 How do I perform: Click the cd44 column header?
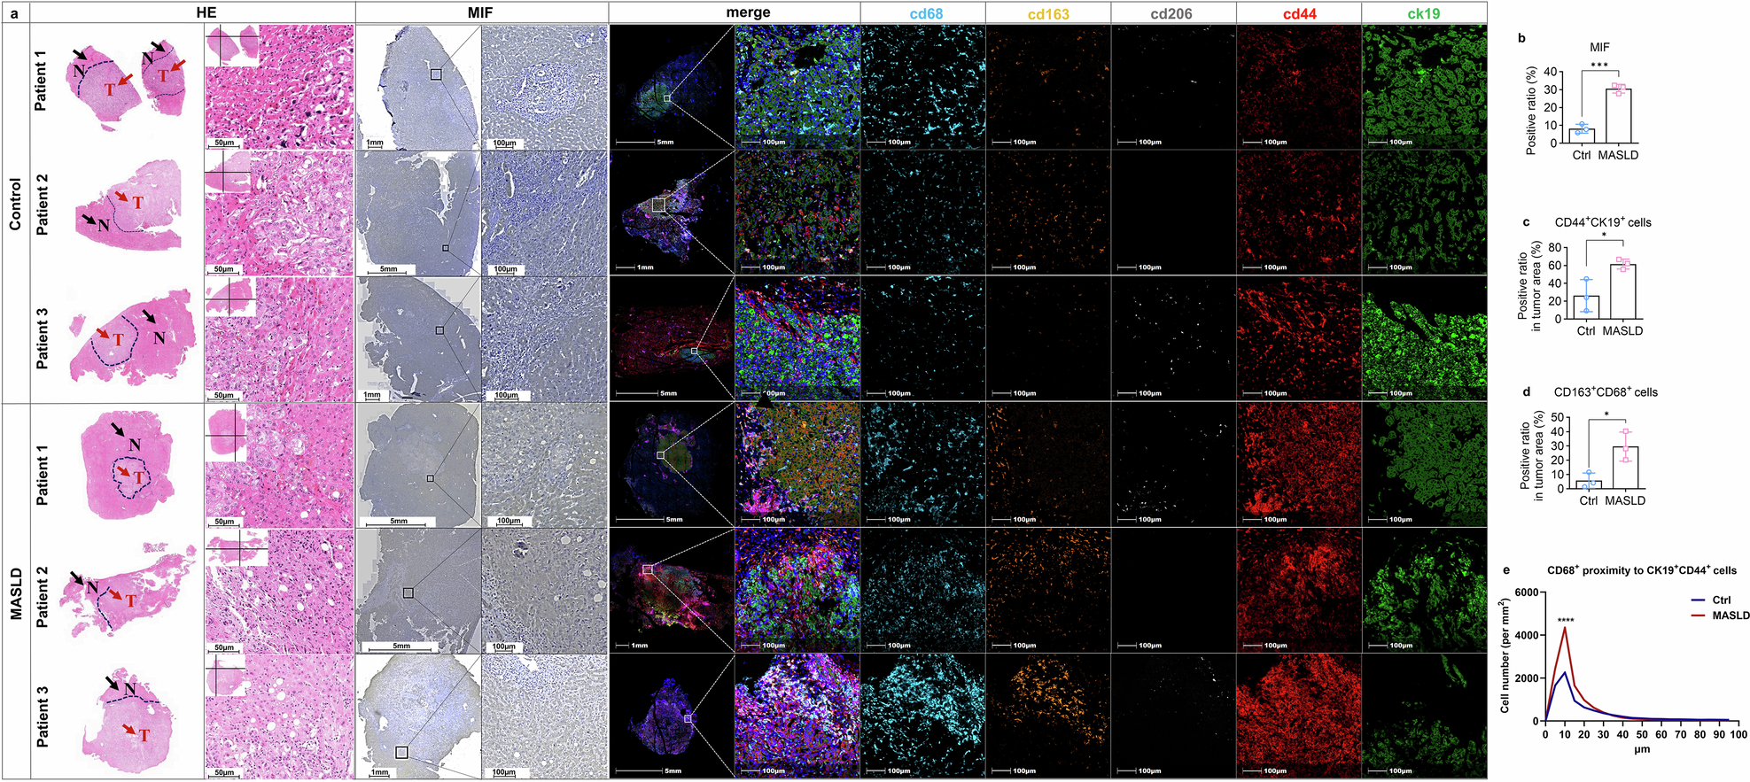click(1299, 13)
